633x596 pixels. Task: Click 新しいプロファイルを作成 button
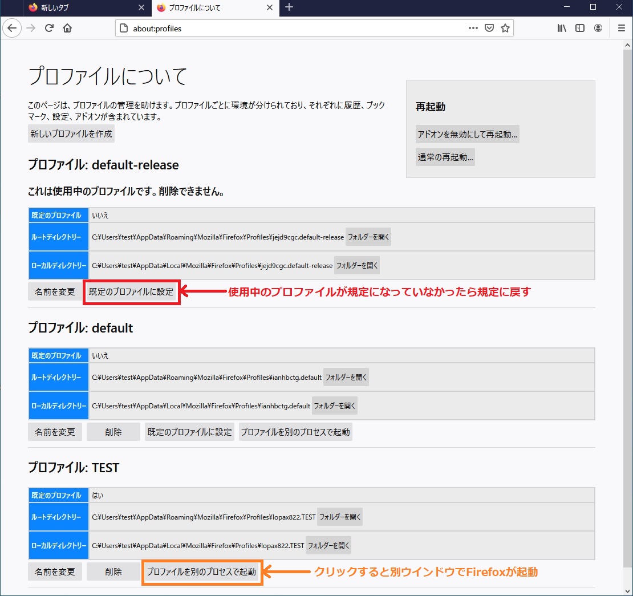(72, 133)
